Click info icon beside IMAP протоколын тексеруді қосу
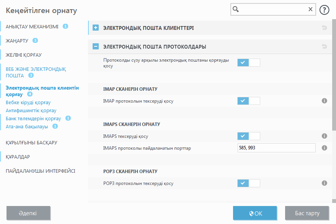This screenshot has height=224, width=336. (324, 101)
